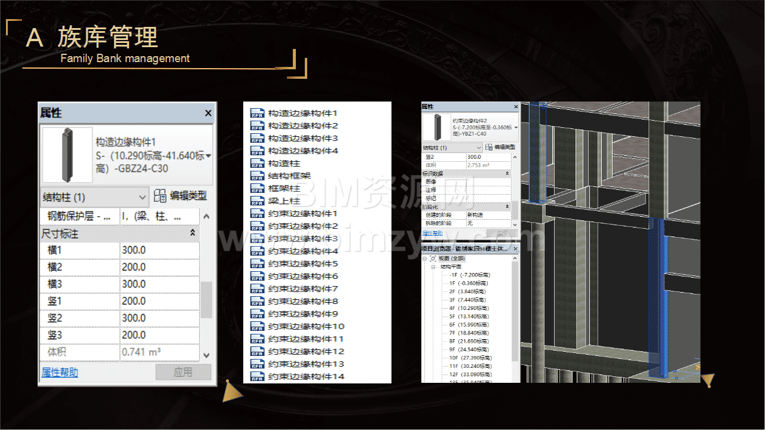Collapse the 视图 (全部) tree node
The image size is (765, 430).
425,259
